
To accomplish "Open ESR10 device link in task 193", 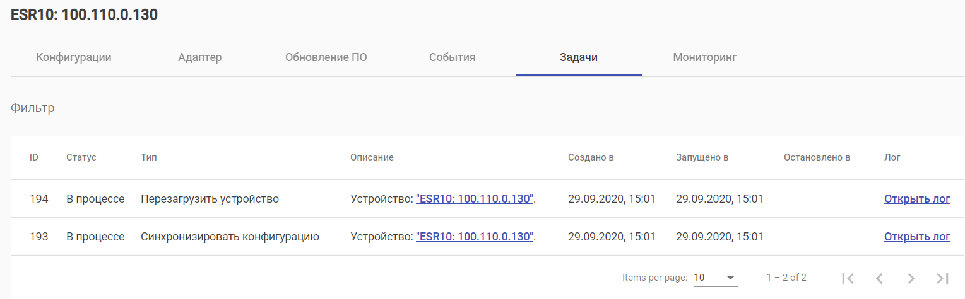I will (x=475, y=237).
